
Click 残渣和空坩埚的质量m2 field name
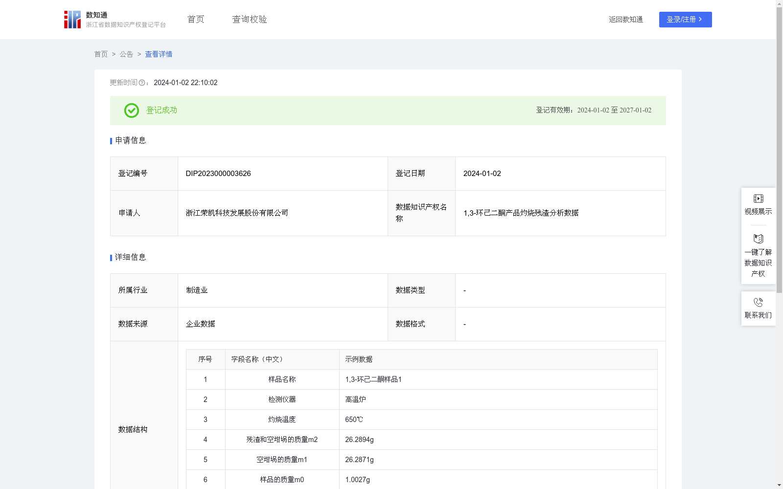click(282, 440)
